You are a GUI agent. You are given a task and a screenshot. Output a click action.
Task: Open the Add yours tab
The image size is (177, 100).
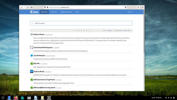click(x=54, y=12)
